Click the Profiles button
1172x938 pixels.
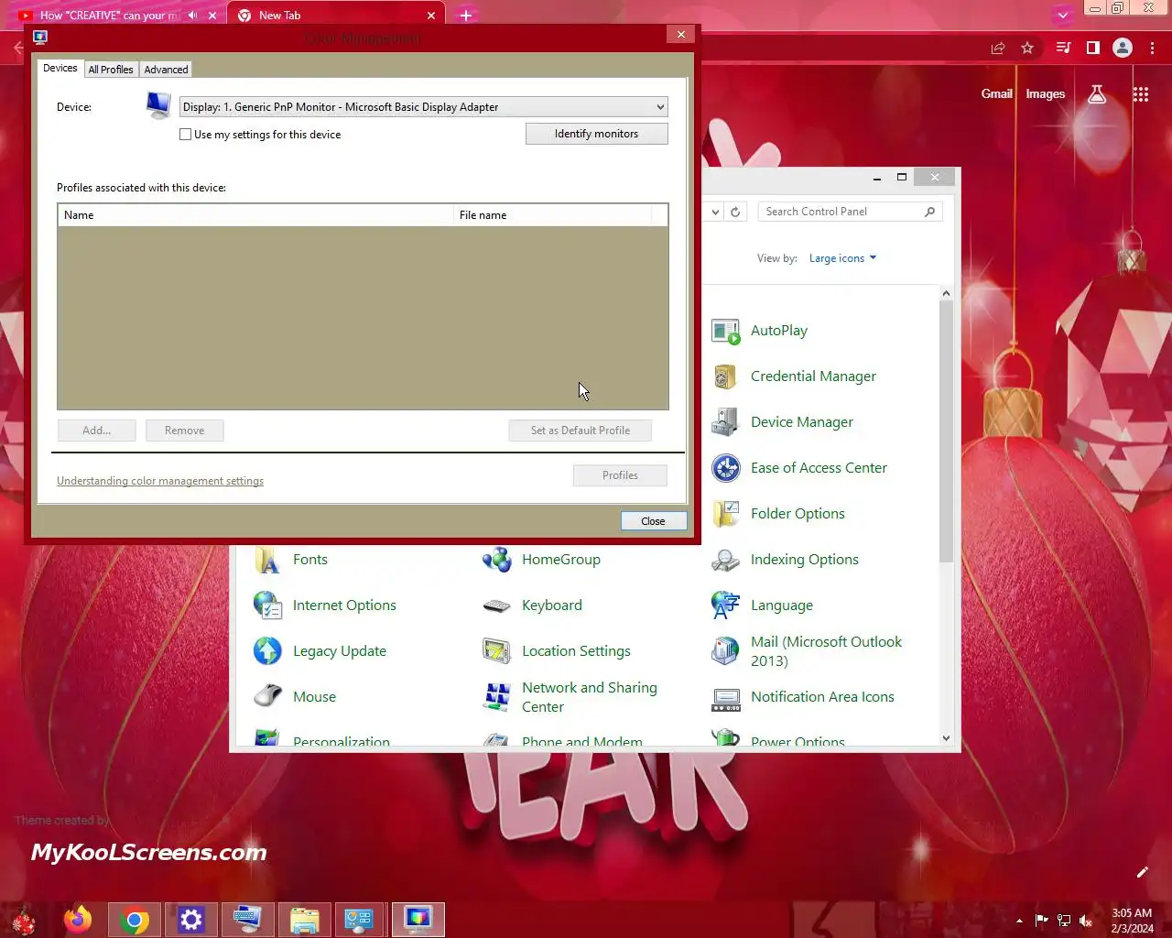click(x=620, y=475)
